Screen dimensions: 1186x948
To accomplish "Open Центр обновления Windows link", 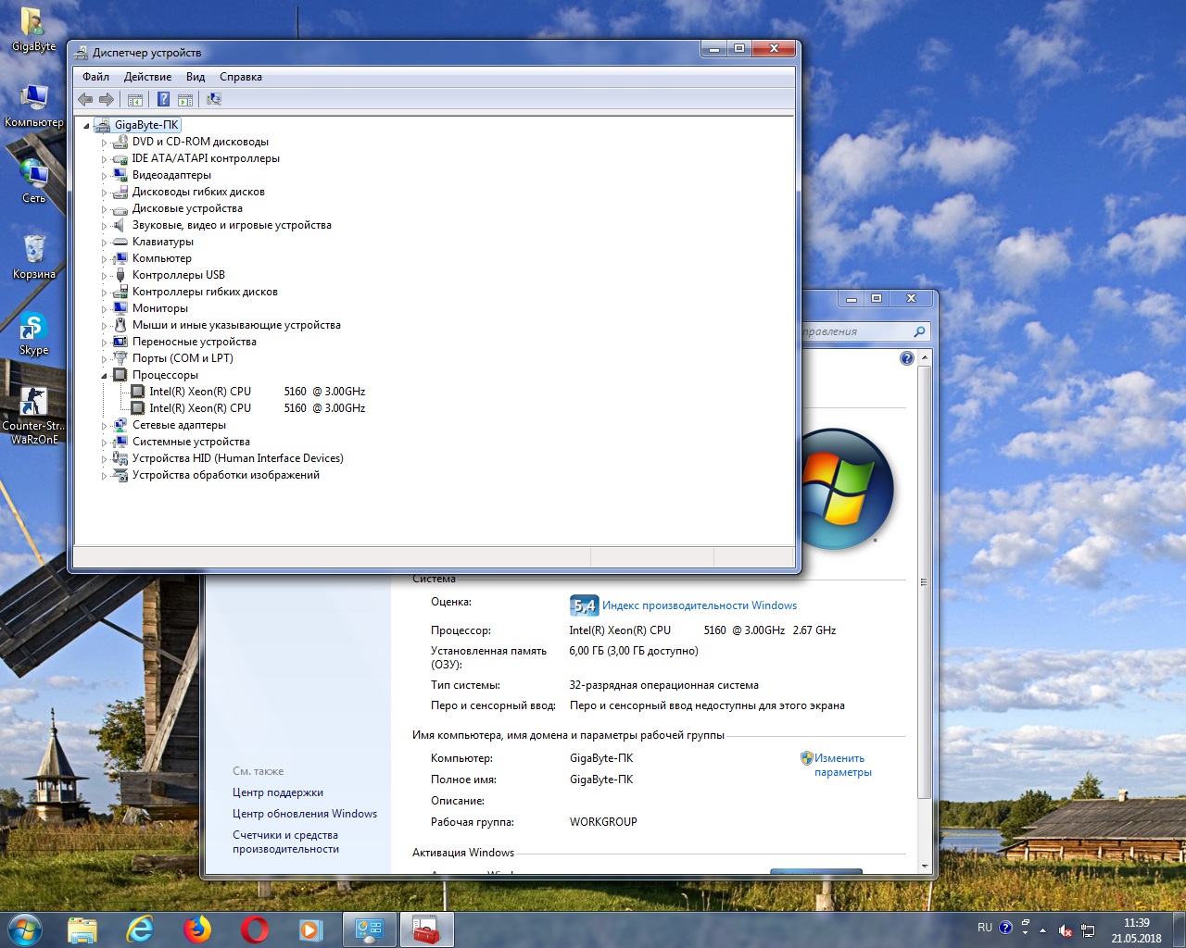I will (305, 814).
